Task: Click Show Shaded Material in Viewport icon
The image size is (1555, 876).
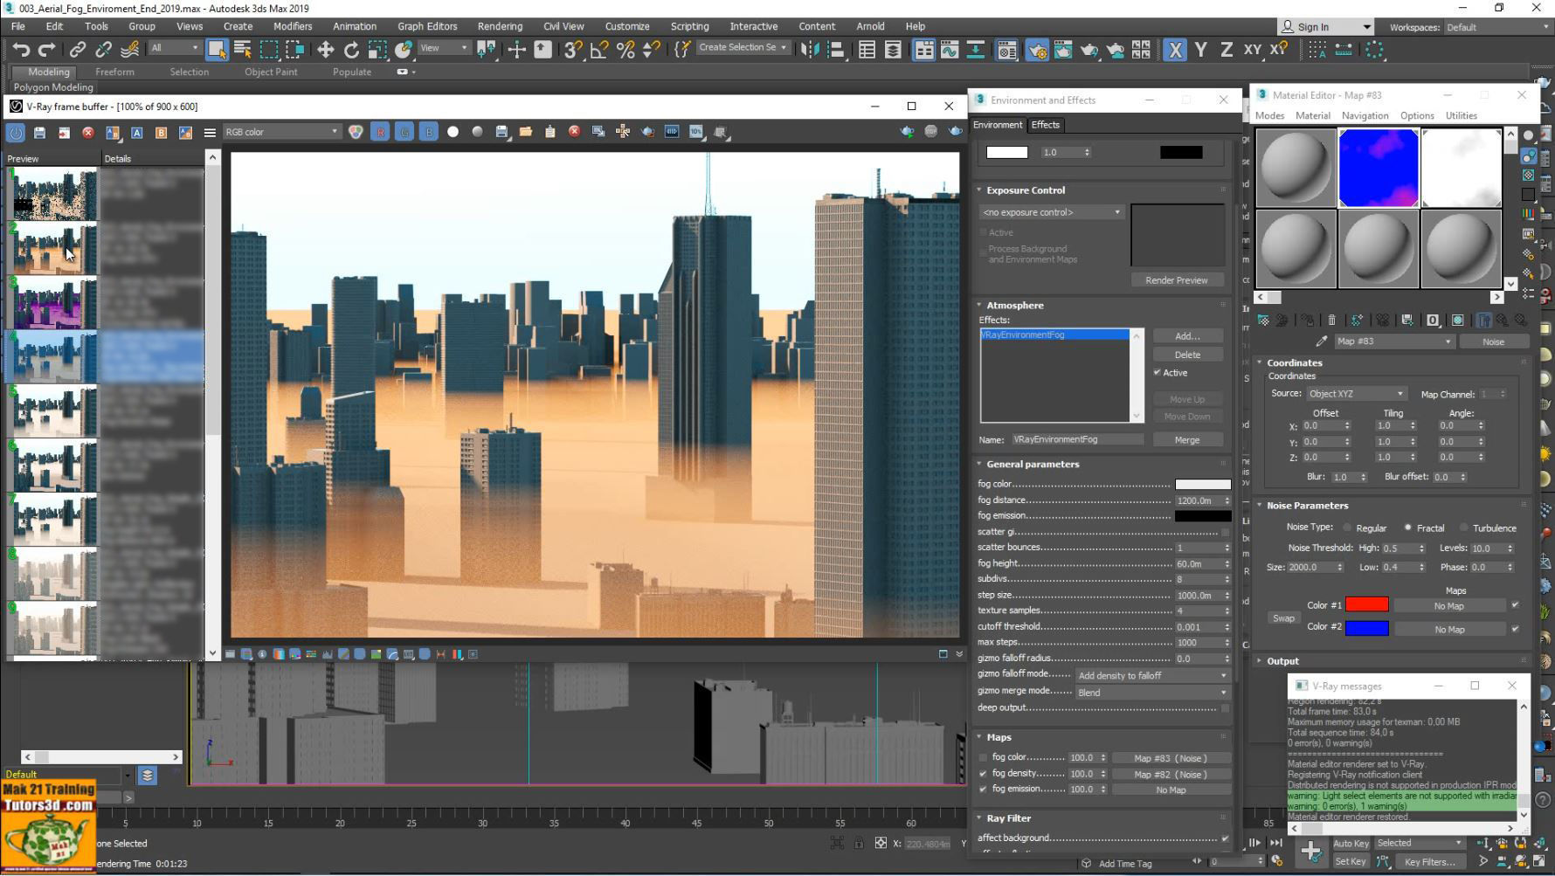Action: [x=1457, y=321]
